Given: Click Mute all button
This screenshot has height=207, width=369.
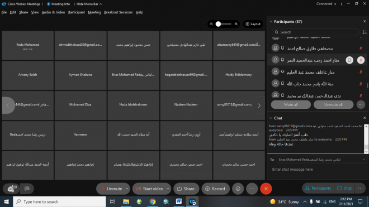Looking at the screenshot, I should click(x=291, y=104).
